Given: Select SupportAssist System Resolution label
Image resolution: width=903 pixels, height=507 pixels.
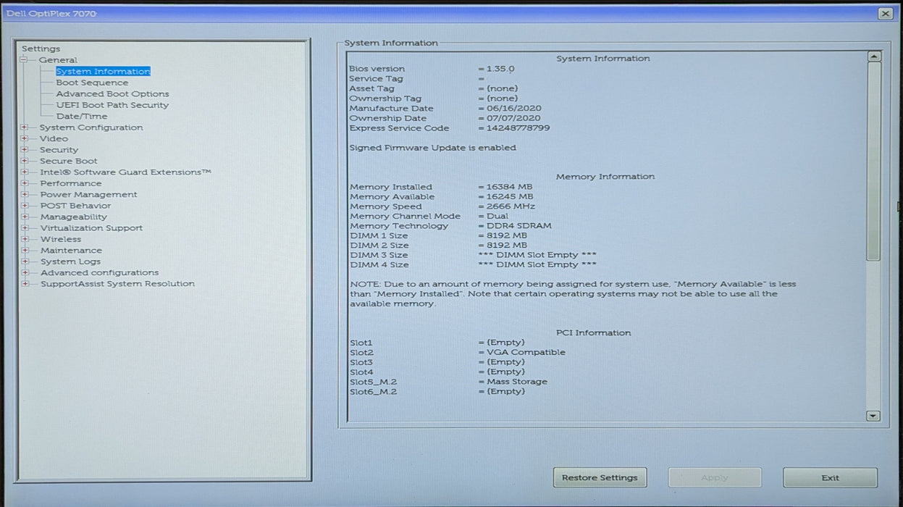Looking at the screenshot, I should click(117, 284).
